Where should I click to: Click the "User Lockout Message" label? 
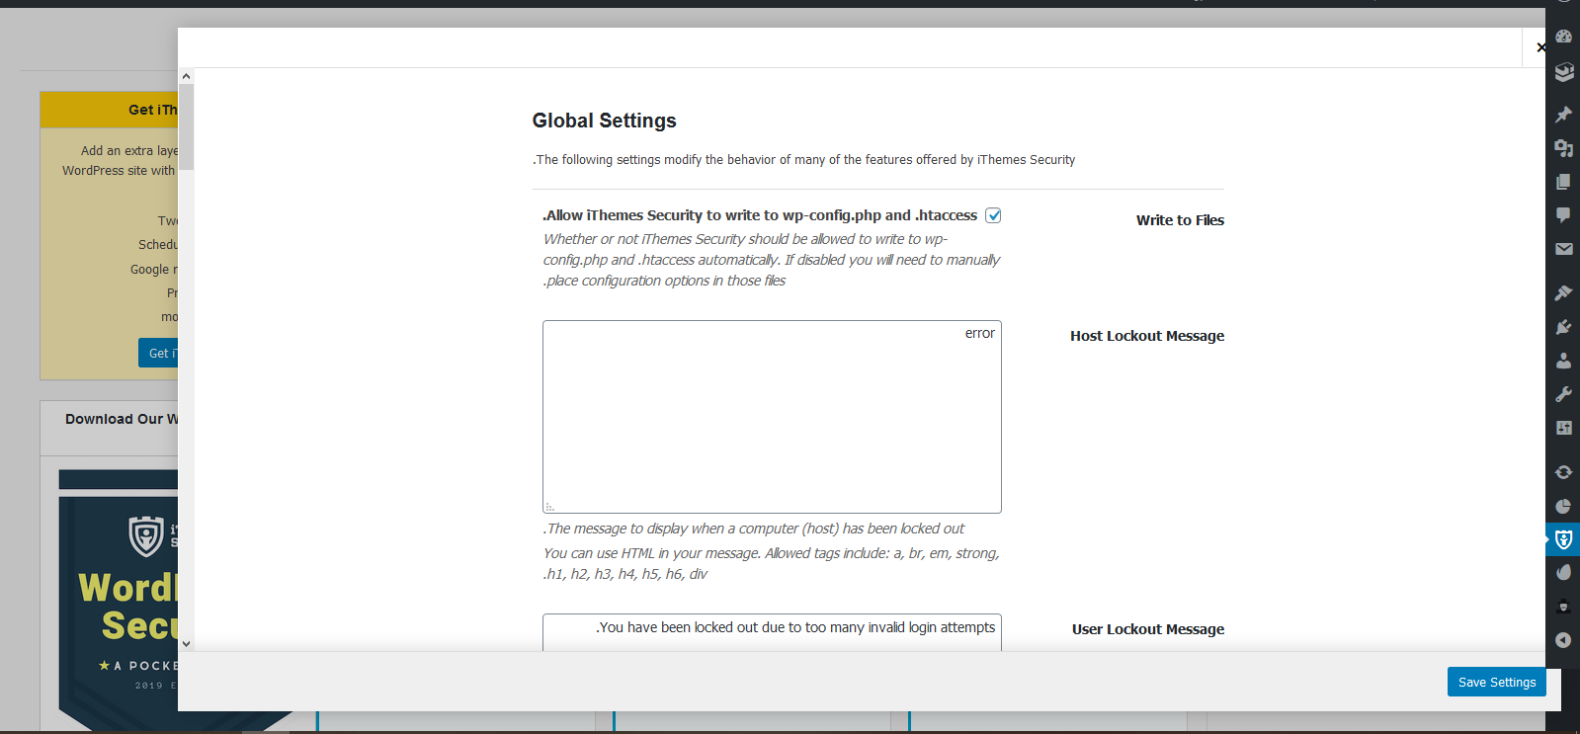[1148, 629]
